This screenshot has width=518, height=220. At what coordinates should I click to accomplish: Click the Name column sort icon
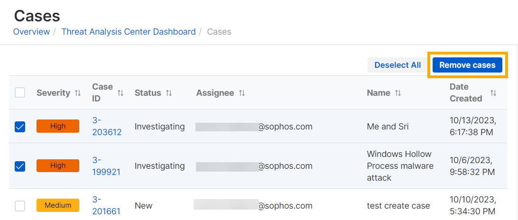click(398, 93)
